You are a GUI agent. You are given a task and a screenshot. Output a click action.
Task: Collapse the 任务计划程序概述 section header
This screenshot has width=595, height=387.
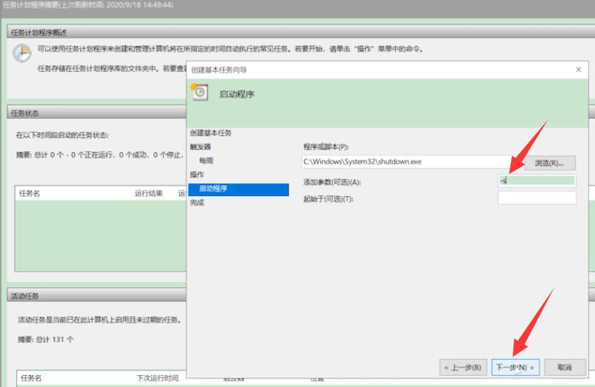[x=300, y=32]
